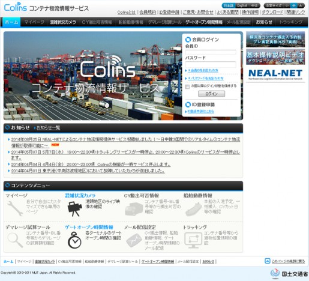Open the 2014年04月01日 東京港 news item

pos(88,171)
